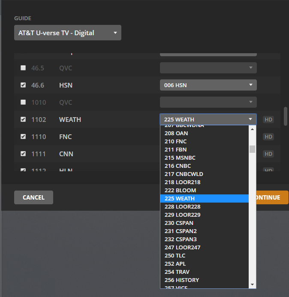Click the HD badge on CNN row
The width and height of the screenshot is (289, 297).
(x=268, y=154)
